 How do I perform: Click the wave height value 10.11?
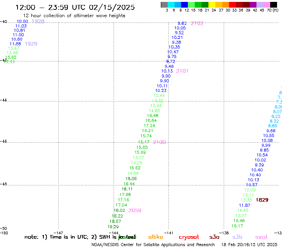click(x=162, y=86)
